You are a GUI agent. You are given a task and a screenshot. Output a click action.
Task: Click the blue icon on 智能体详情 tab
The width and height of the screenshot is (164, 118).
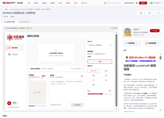click(x=5, y=22)
